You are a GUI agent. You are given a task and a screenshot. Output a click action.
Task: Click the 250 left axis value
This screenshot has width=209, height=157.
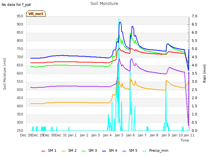click(x=20, y=131)
